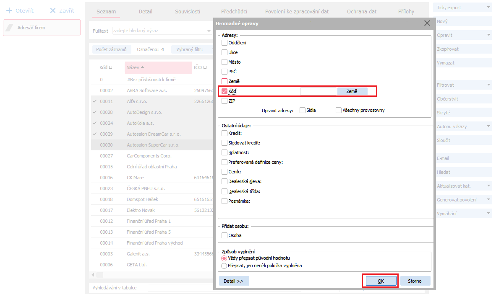496x294 pixels.
Task: Expand the Vymáhání dropdown
Action: coord(489,214)
